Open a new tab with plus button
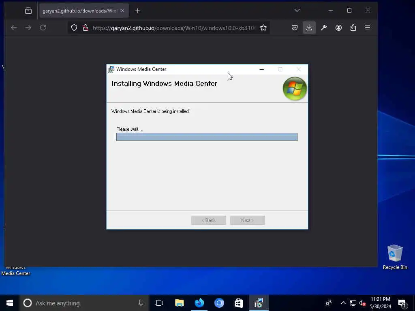Viewport: 415px width, 311px height. click(x=138, y=11)
